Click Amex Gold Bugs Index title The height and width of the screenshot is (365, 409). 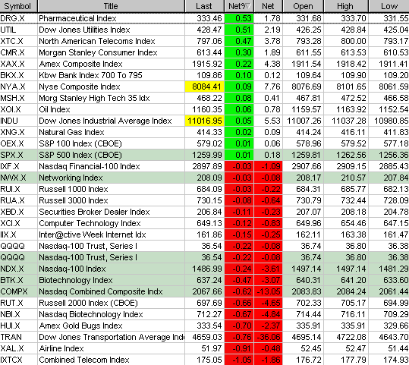pos(80,326)
